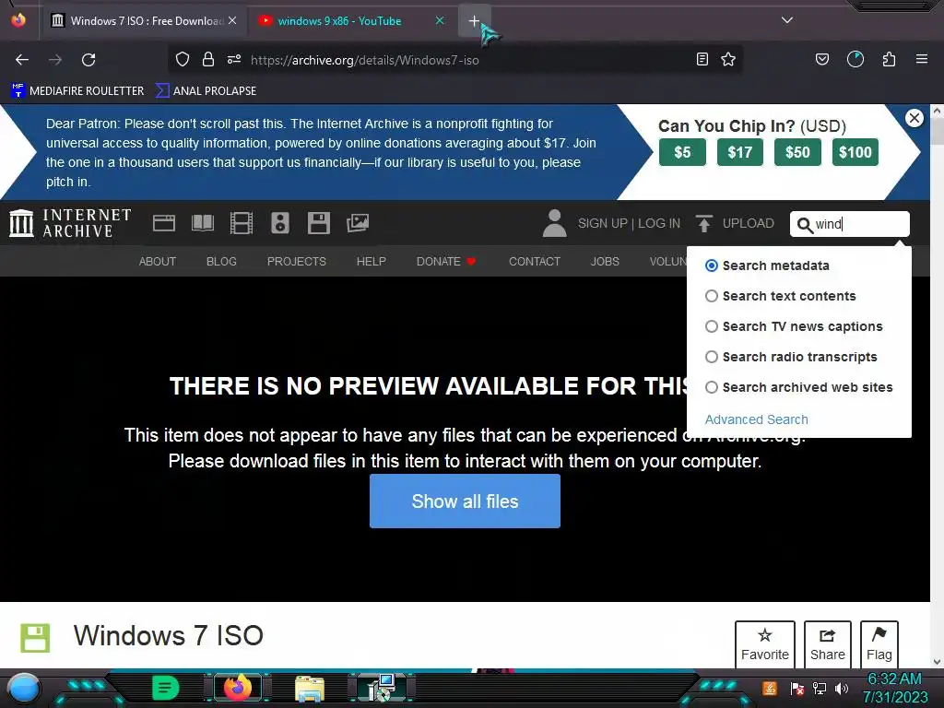Open the Firefox account icon

tap(855, 59)
